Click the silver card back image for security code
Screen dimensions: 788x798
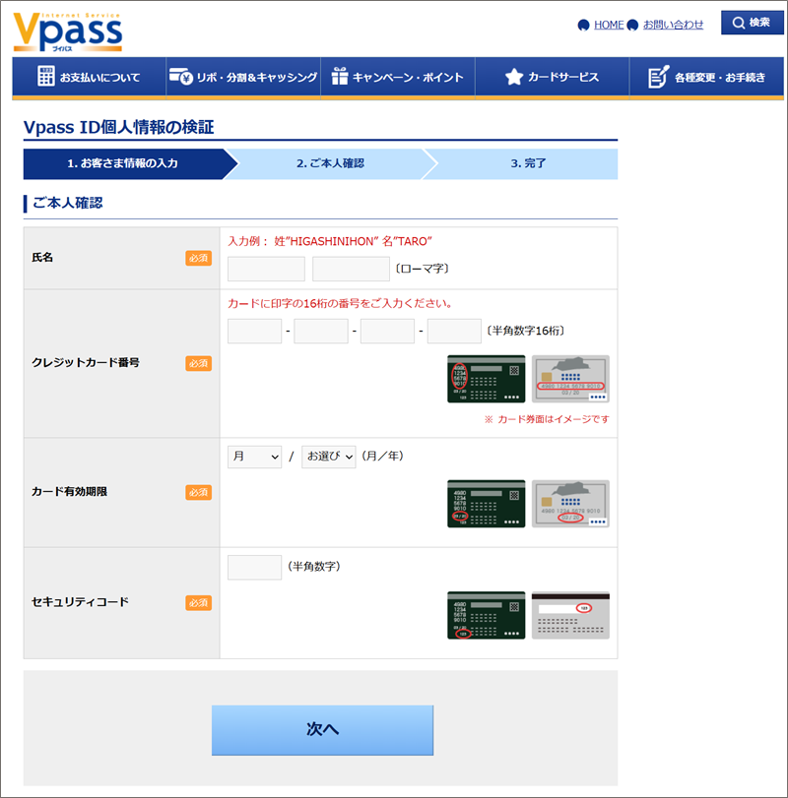click(x=570, y=616)
